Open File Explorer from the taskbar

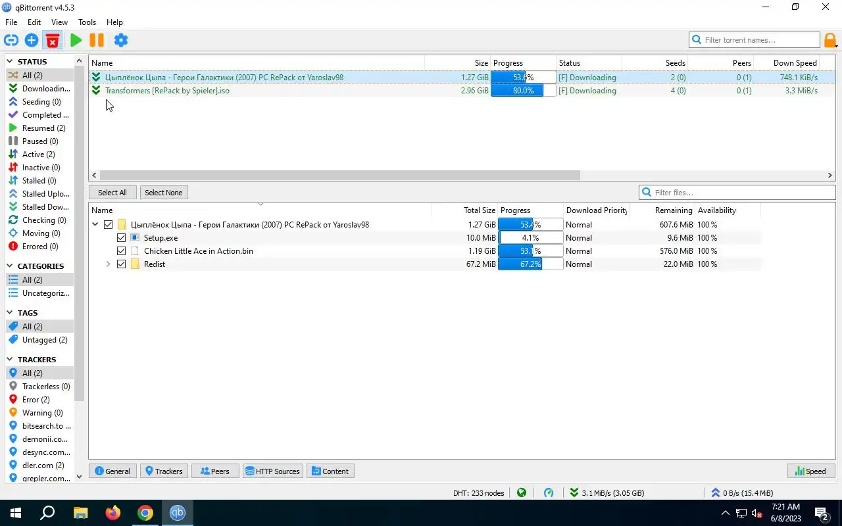click(80, 513)
